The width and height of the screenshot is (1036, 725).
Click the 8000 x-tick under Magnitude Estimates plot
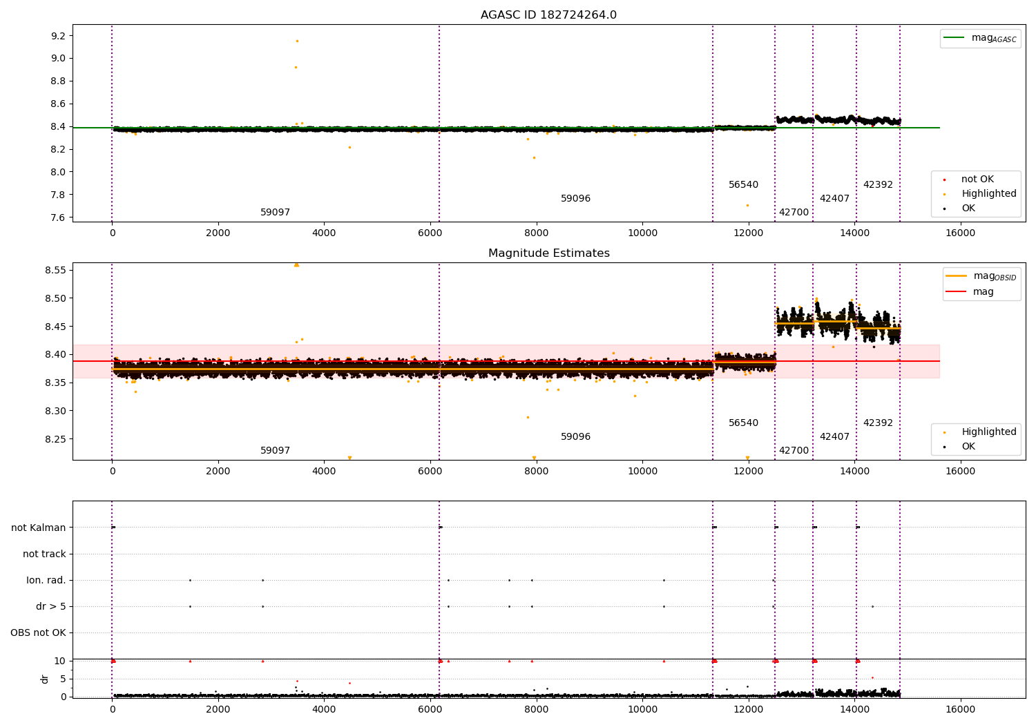point(536,472)
